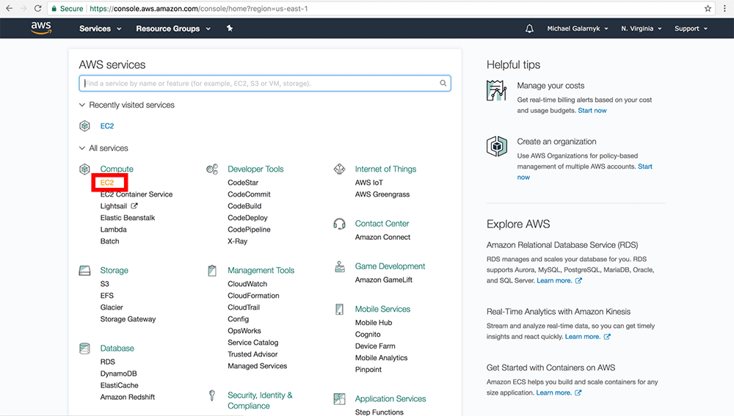Expand the Michael Galarnyk account menu

point(578,29)
